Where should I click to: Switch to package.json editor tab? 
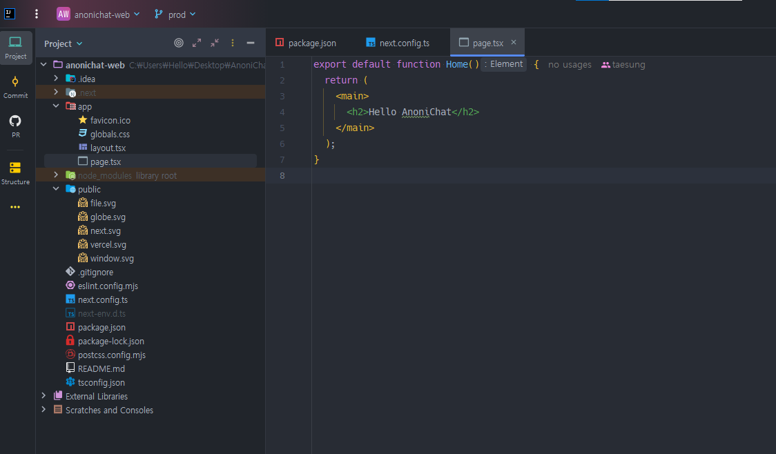tap(307, 43)
